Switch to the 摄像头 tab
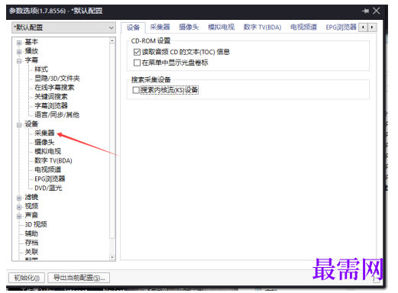The image size is (398, 293). tap(189, 27)
